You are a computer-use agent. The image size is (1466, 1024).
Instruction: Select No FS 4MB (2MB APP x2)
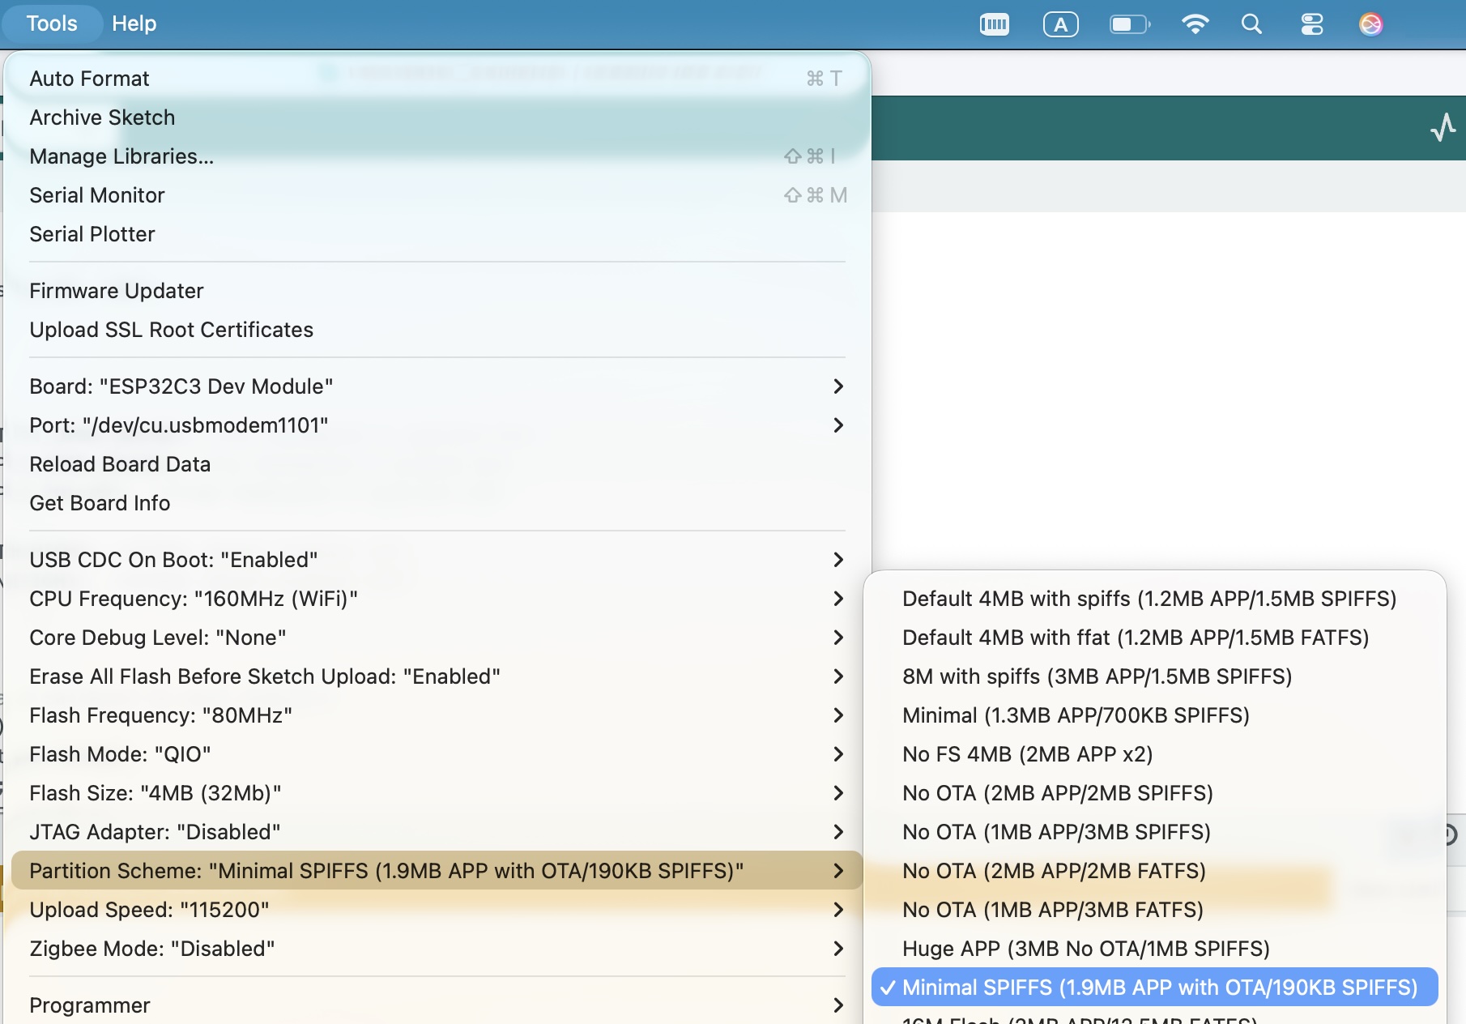click(1027, 754)
